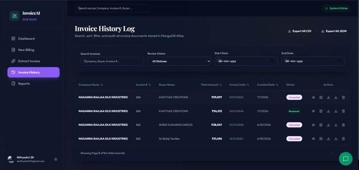Expand the Review Status 'All Statuses' dropdown
Screen dimensions: 359x170
(179, 61)
